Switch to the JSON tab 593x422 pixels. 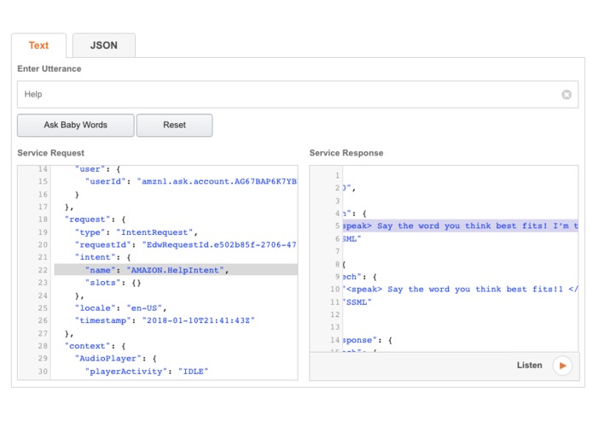click(103, 46)
